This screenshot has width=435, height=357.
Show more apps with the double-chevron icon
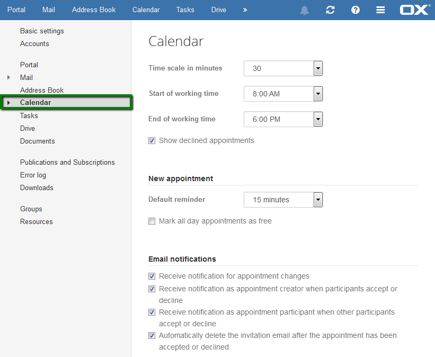[x=245, y=10]
